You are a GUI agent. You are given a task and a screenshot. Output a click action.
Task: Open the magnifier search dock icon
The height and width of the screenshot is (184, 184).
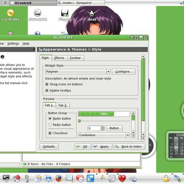(69, 178)
